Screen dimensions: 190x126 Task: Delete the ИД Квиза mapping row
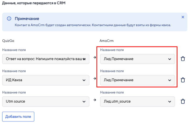(183, 80)
